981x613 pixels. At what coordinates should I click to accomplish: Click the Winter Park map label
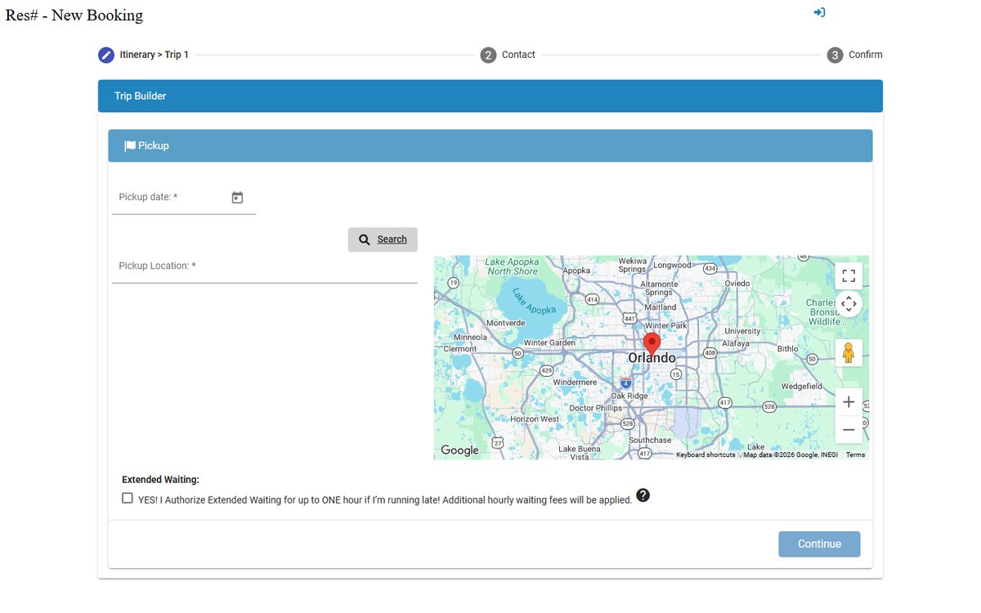tap(666, 325)
